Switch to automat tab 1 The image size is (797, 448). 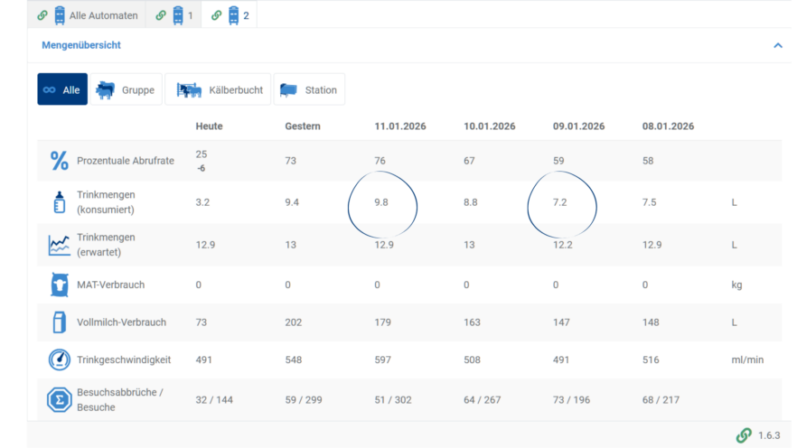[174, 15]
